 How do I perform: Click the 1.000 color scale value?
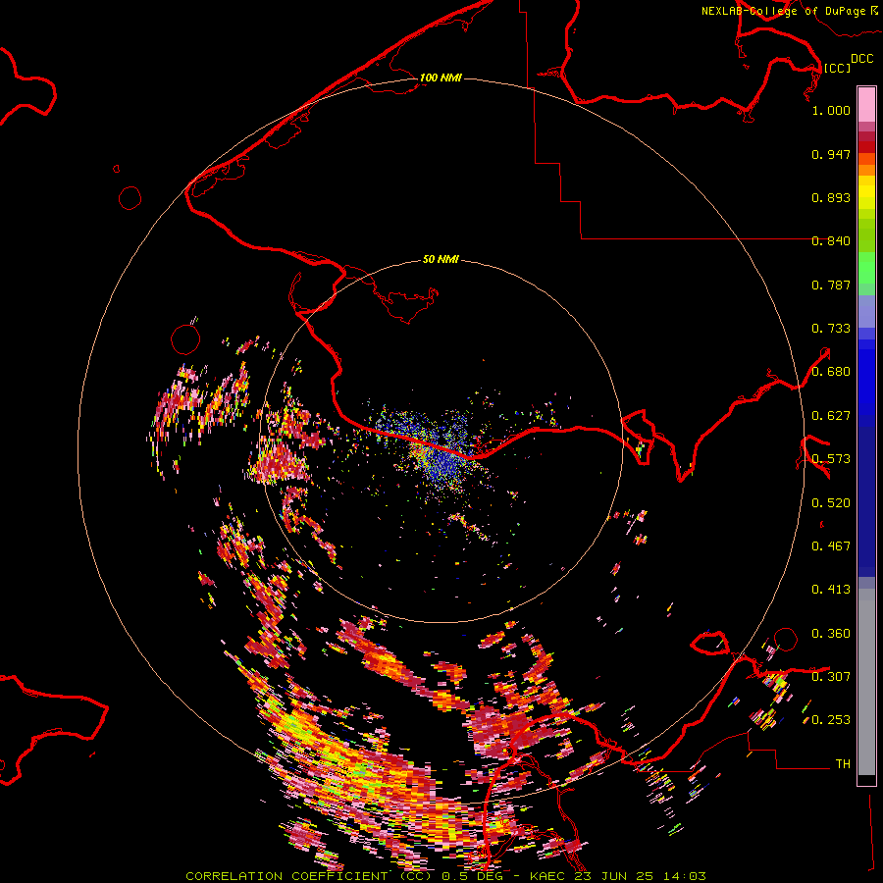831,110
